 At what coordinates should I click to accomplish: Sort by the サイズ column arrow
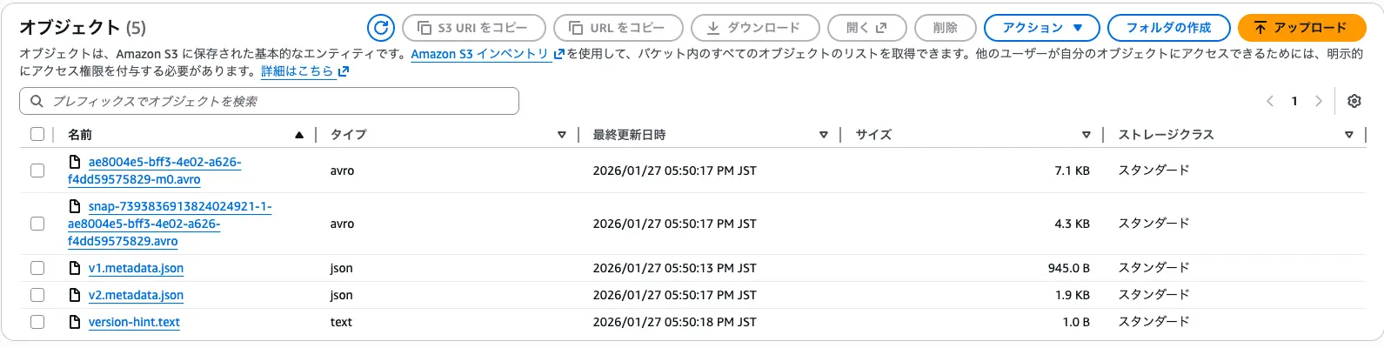tap(1086, 135)
